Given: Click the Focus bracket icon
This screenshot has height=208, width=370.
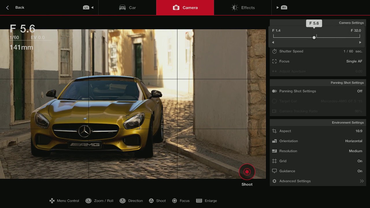Looking at the screenshot, I should 274,61.
